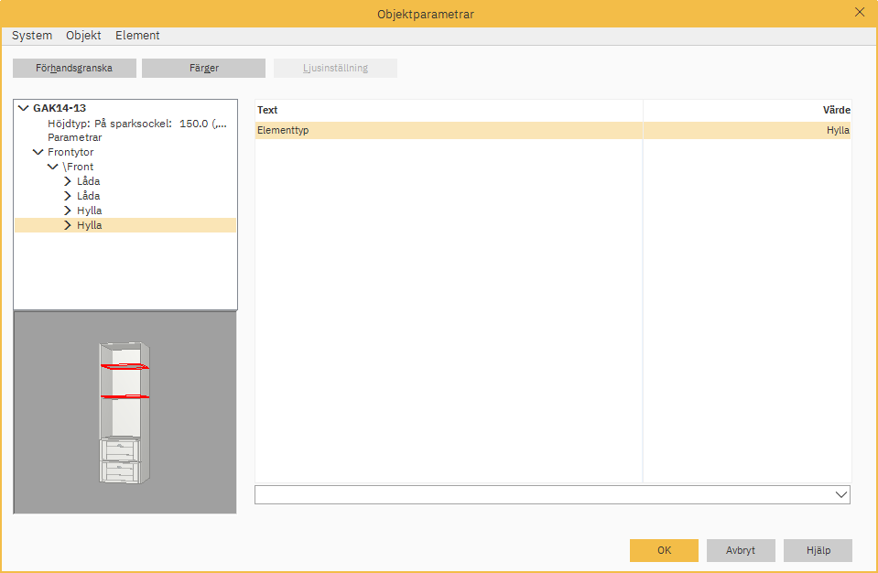Open the System menu
This screenshot has width=878, height=573.
pos(32,35)
